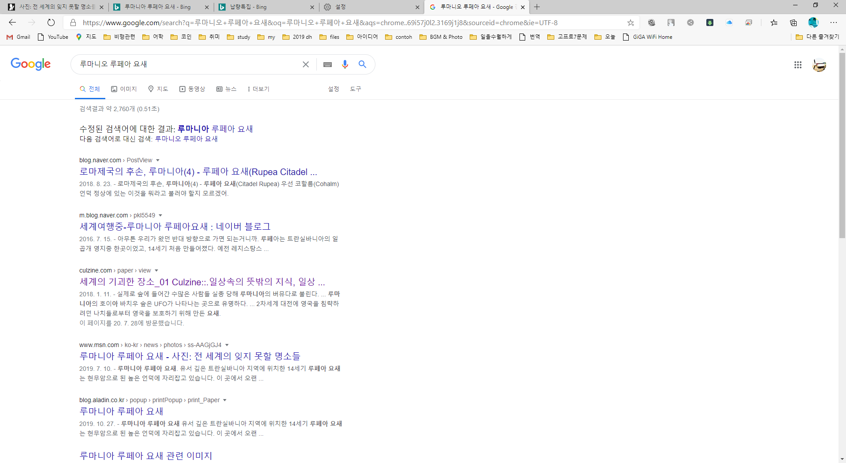The height and width of the screenshot is (463, 846).
Task: Open the browser settings and more menu
Action: [834, 22]
